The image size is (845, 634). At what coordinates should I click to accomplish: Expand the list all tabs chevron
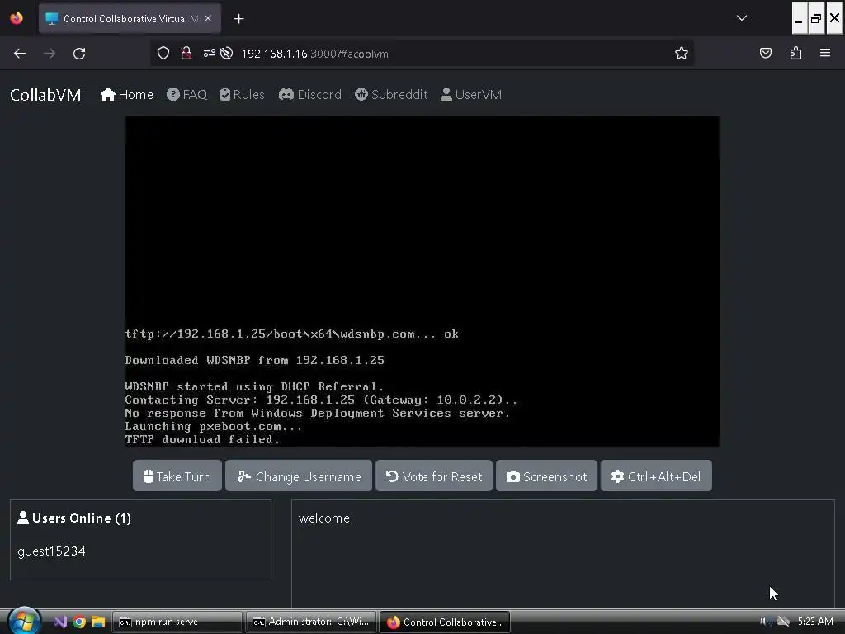click(x=742, y=18)
